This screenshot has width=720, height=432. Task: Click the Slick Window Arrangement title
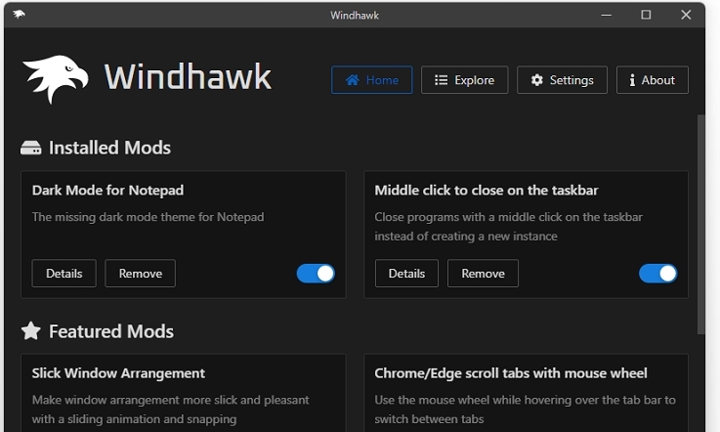118,373
